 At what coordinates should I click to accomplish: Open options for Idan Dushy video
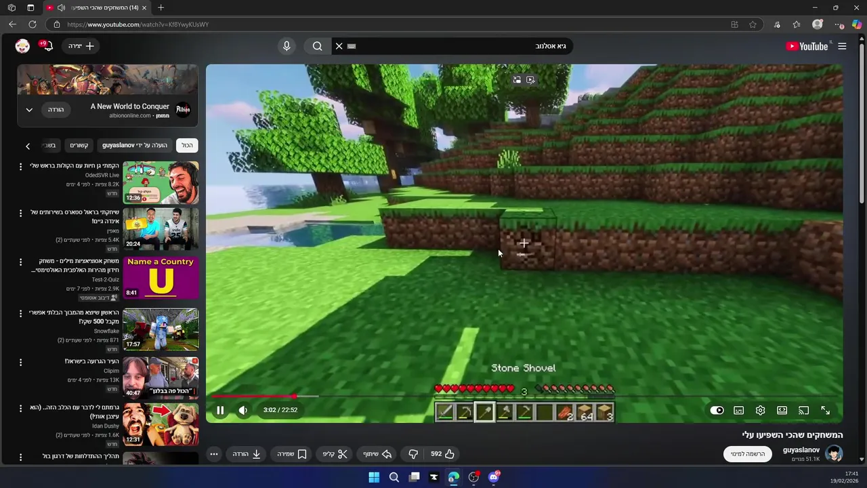[x=20, y=409]
